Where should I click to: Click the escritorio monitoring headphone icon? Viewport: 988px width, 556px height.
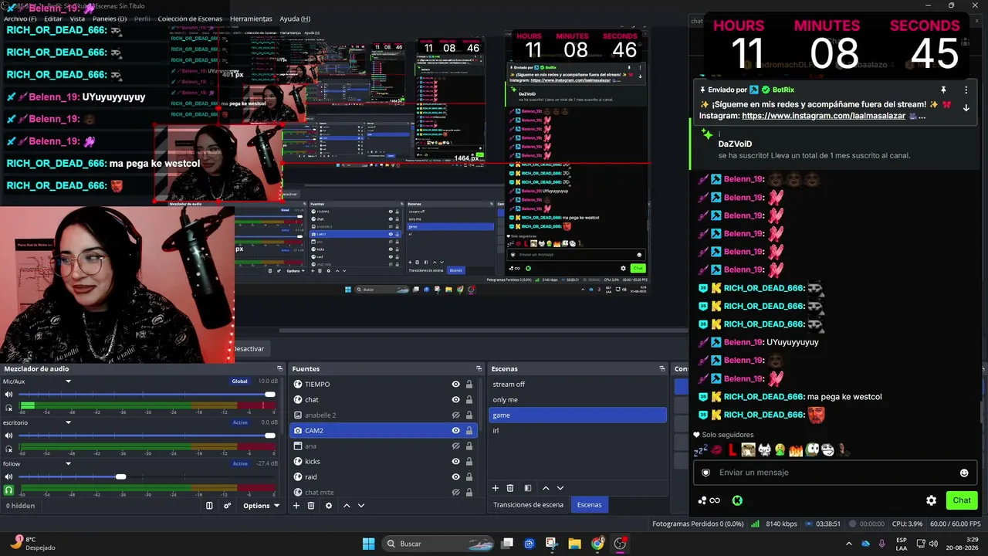[x=8, y=448]
